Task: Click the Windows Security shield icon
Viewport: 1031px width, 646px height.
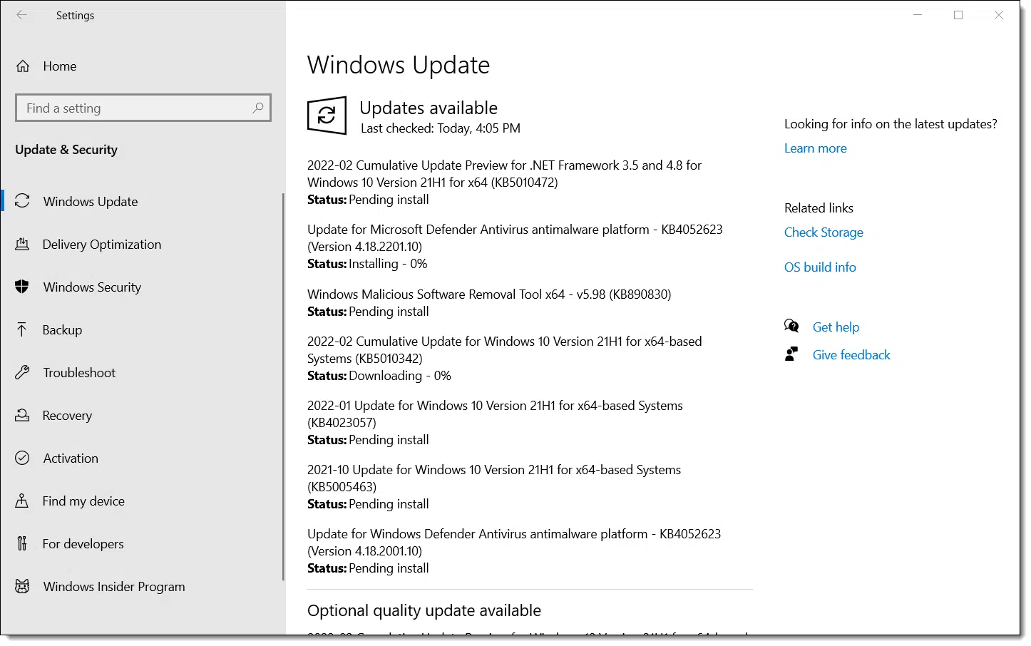Action: pyautogui.click(x=22, y=287)
